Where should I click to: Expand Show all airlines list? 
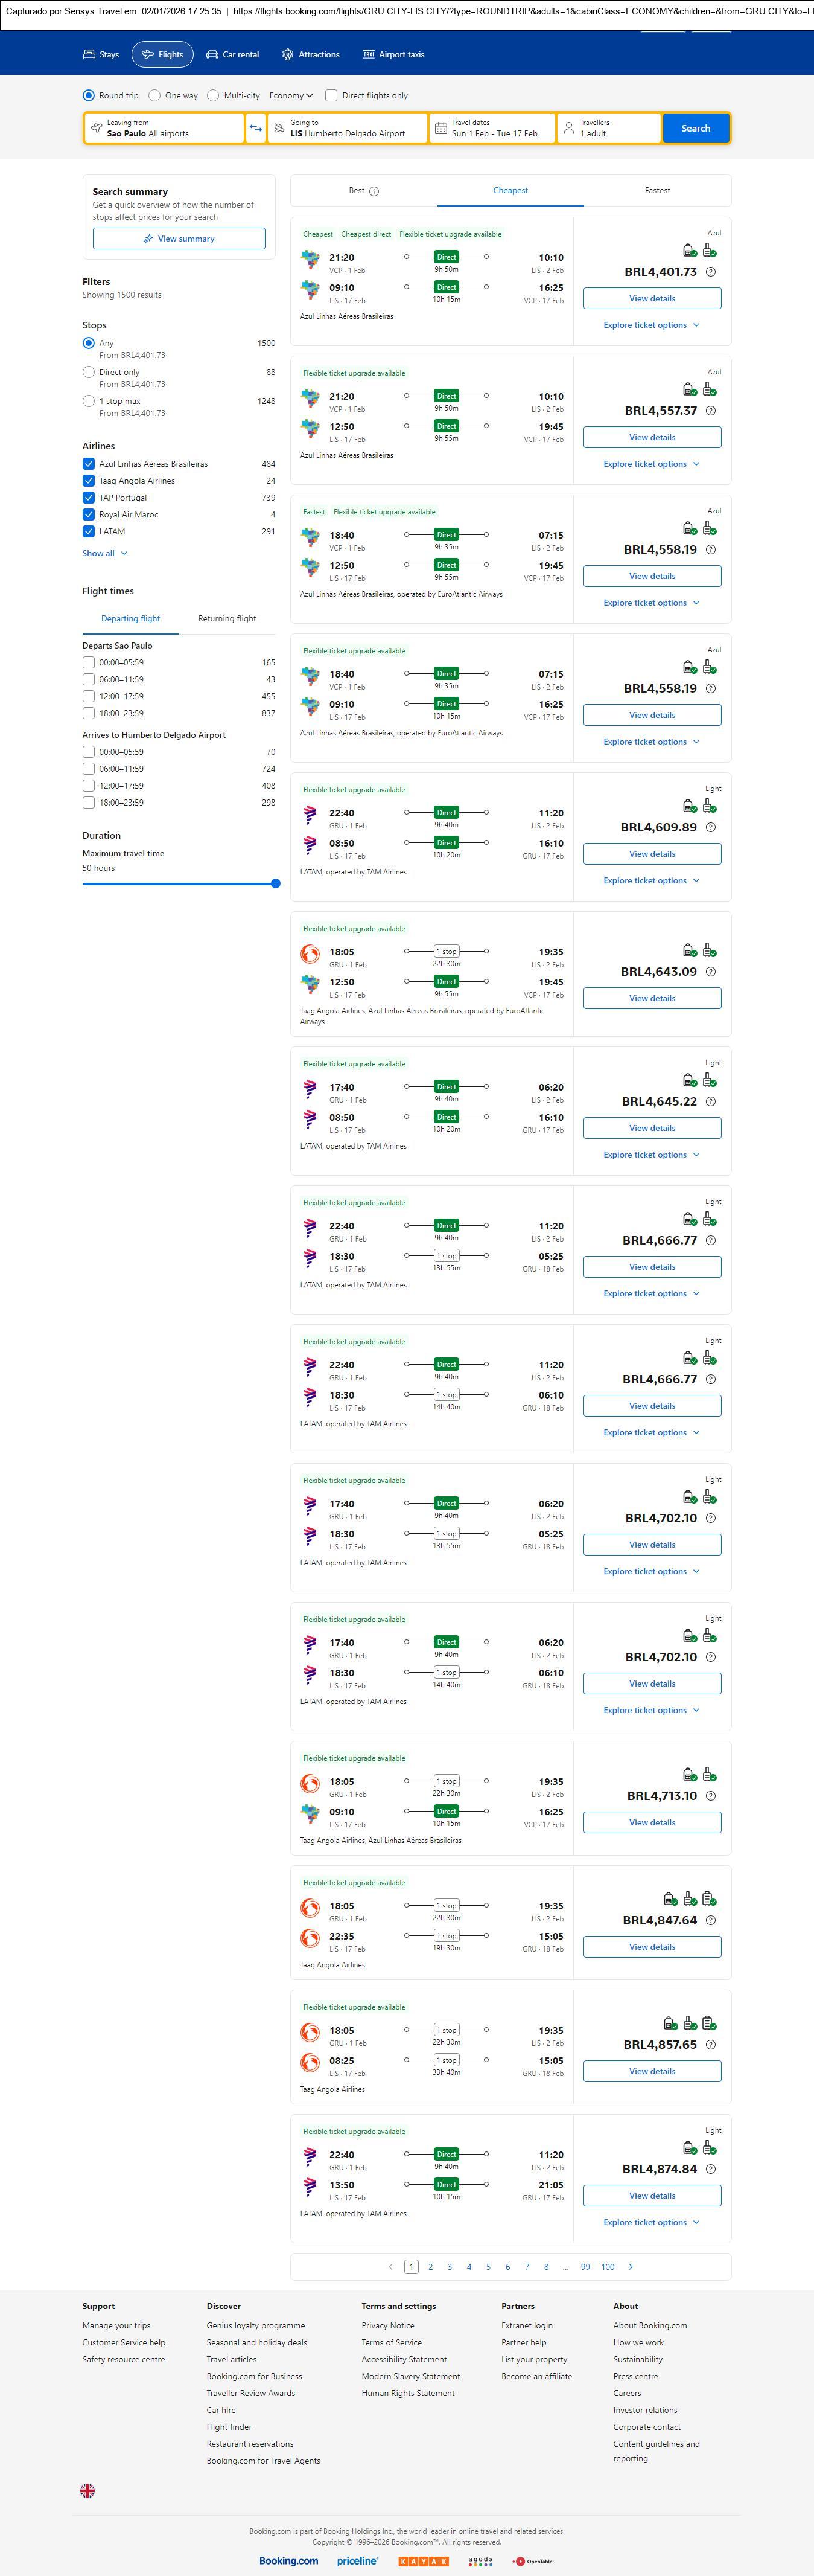pos(105,553)
